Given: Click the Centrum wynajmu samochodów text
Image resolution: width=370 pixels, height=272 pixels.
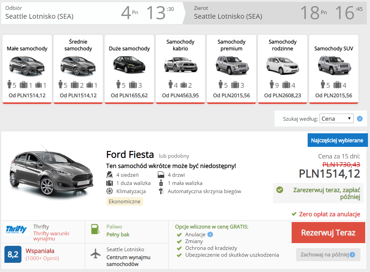Looking at the screenshot, I should coord(128,261).
